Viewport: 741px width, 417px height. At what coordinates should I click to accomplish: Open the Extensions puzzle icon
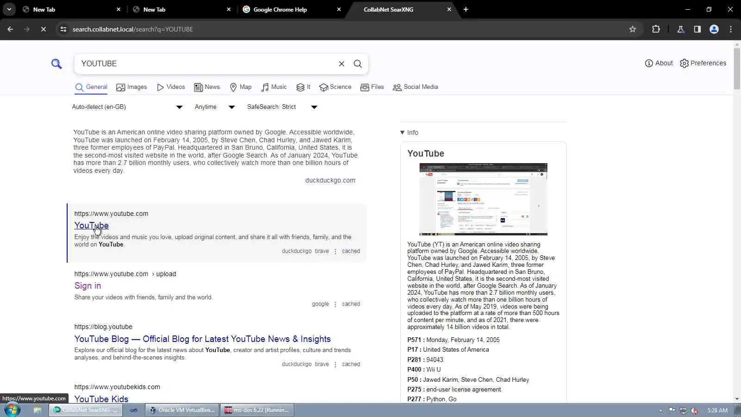click(656, 29)
